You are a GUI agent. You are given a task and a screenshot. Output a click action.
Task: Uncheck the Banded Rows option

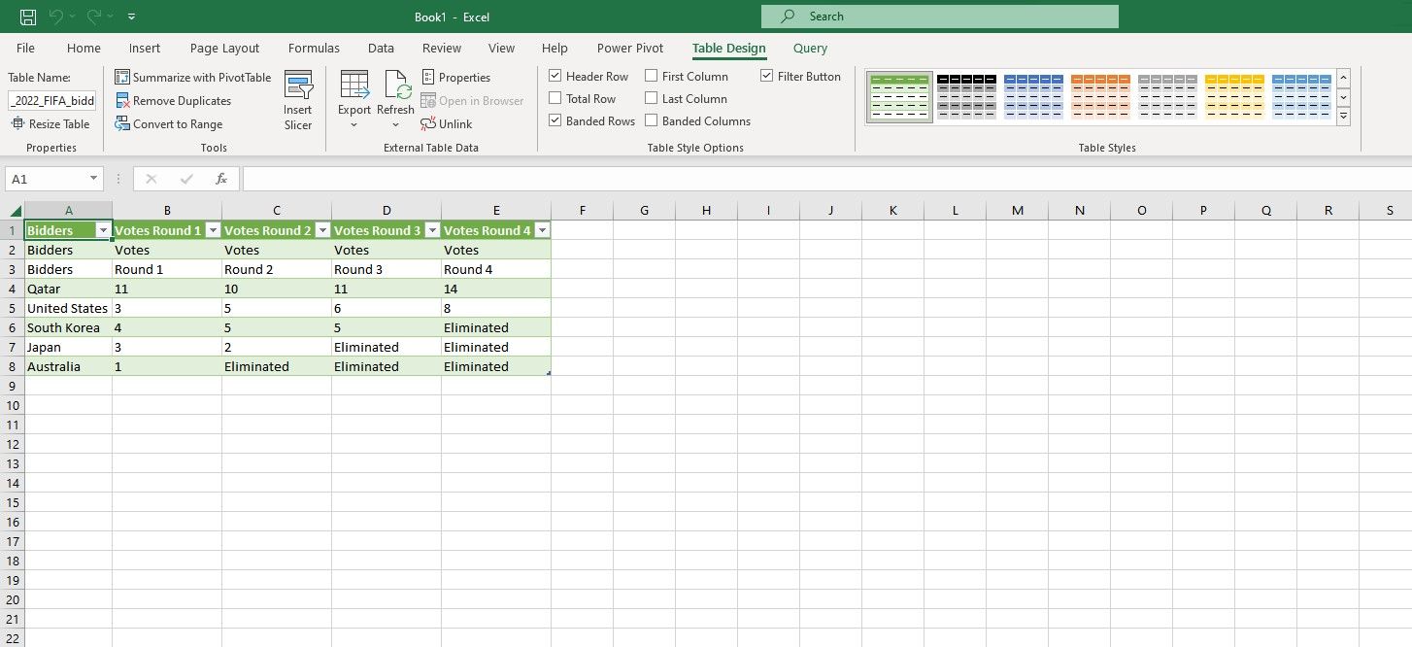(x=555, y=120)
